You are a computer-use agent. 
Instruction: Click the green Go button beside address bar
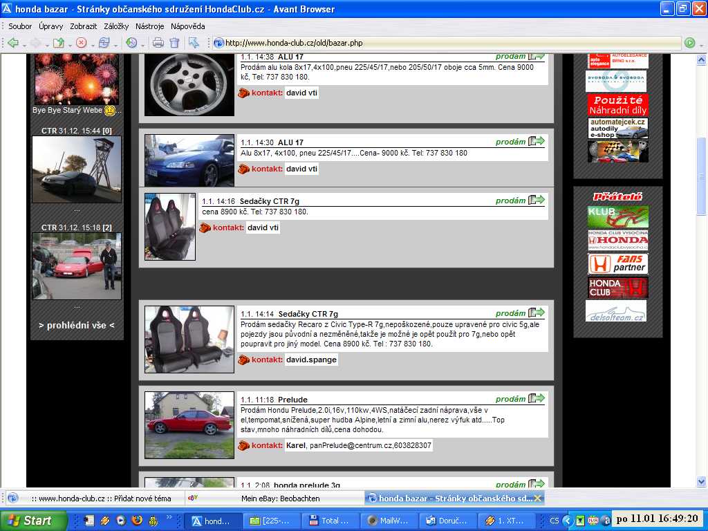689,43
